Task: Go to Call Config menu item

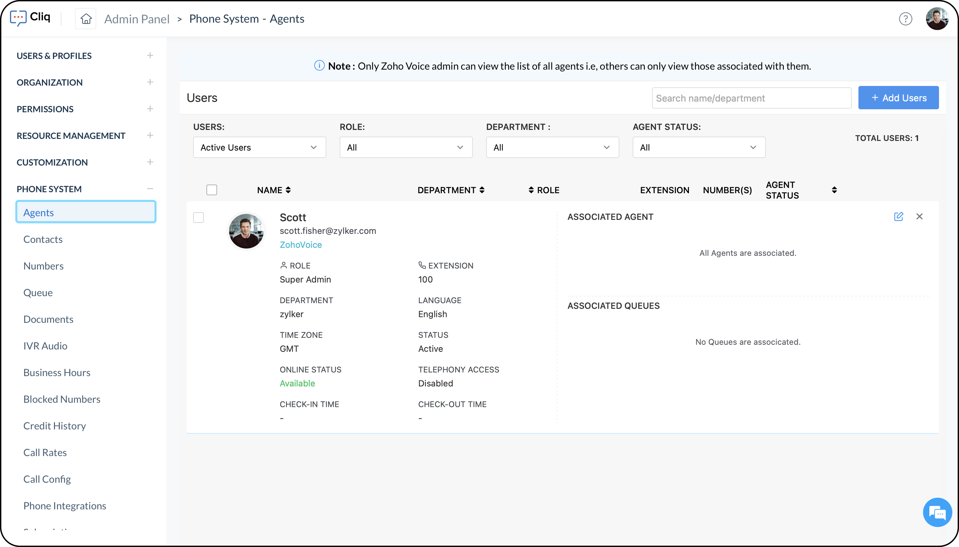Action: [x=47, y=479]
